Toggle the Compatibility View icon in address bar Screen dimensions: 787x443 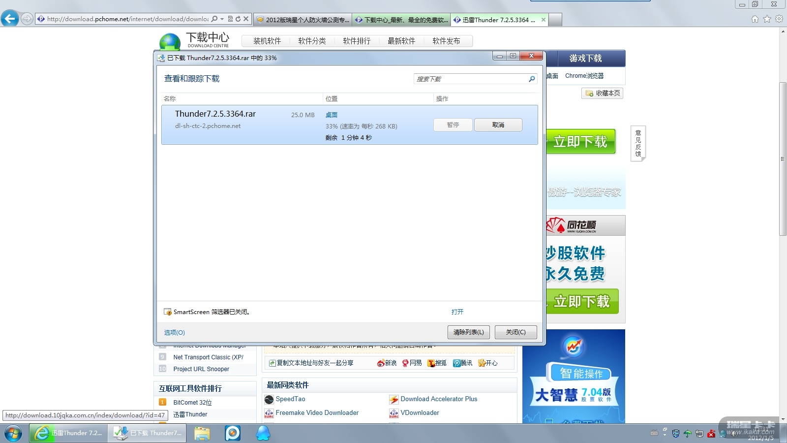[x=230, y=19]
